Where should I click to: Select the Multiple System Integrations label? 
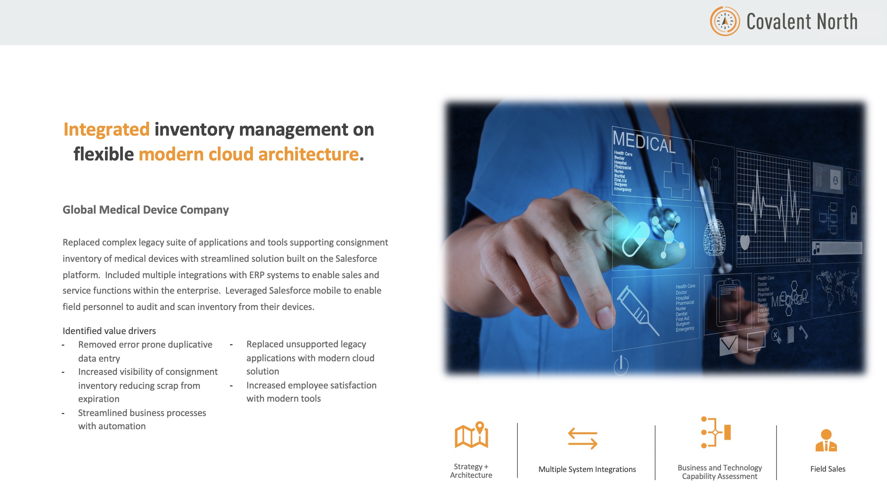point(587,469)
